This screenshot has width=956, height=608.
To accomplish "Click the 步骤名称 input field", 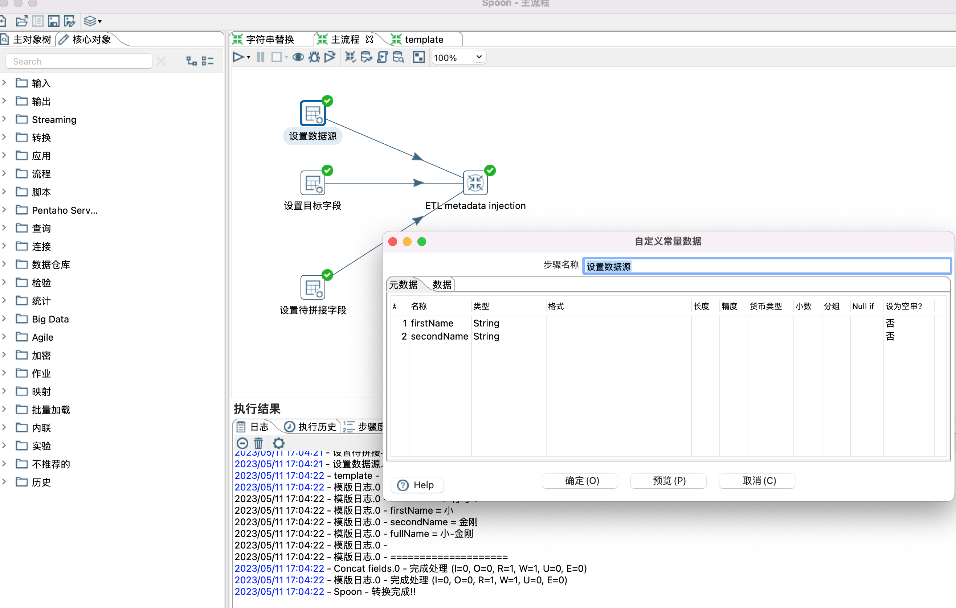I will pyautogui.click(x=766, y=266).
